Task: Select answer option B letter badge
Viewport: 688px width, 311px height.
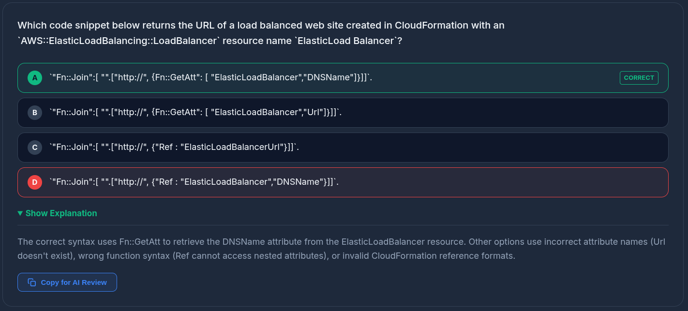Action: tap(35, 113)
